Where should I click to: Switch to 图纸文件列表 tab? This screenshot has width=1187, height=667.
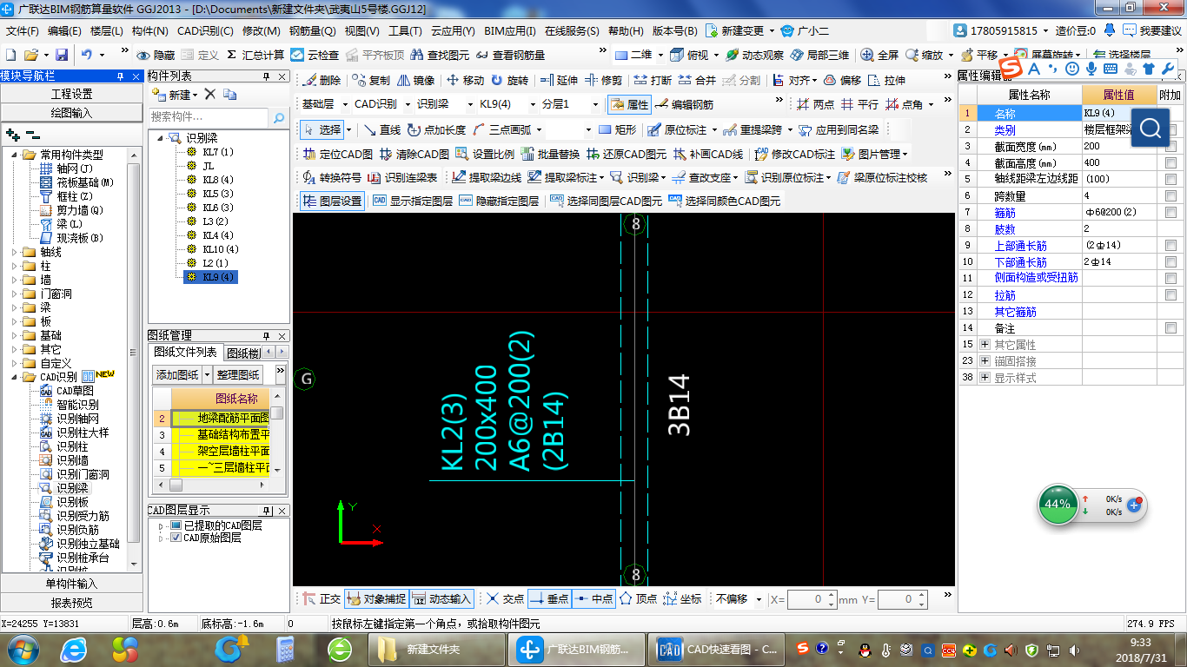click(x=186, y=352)
